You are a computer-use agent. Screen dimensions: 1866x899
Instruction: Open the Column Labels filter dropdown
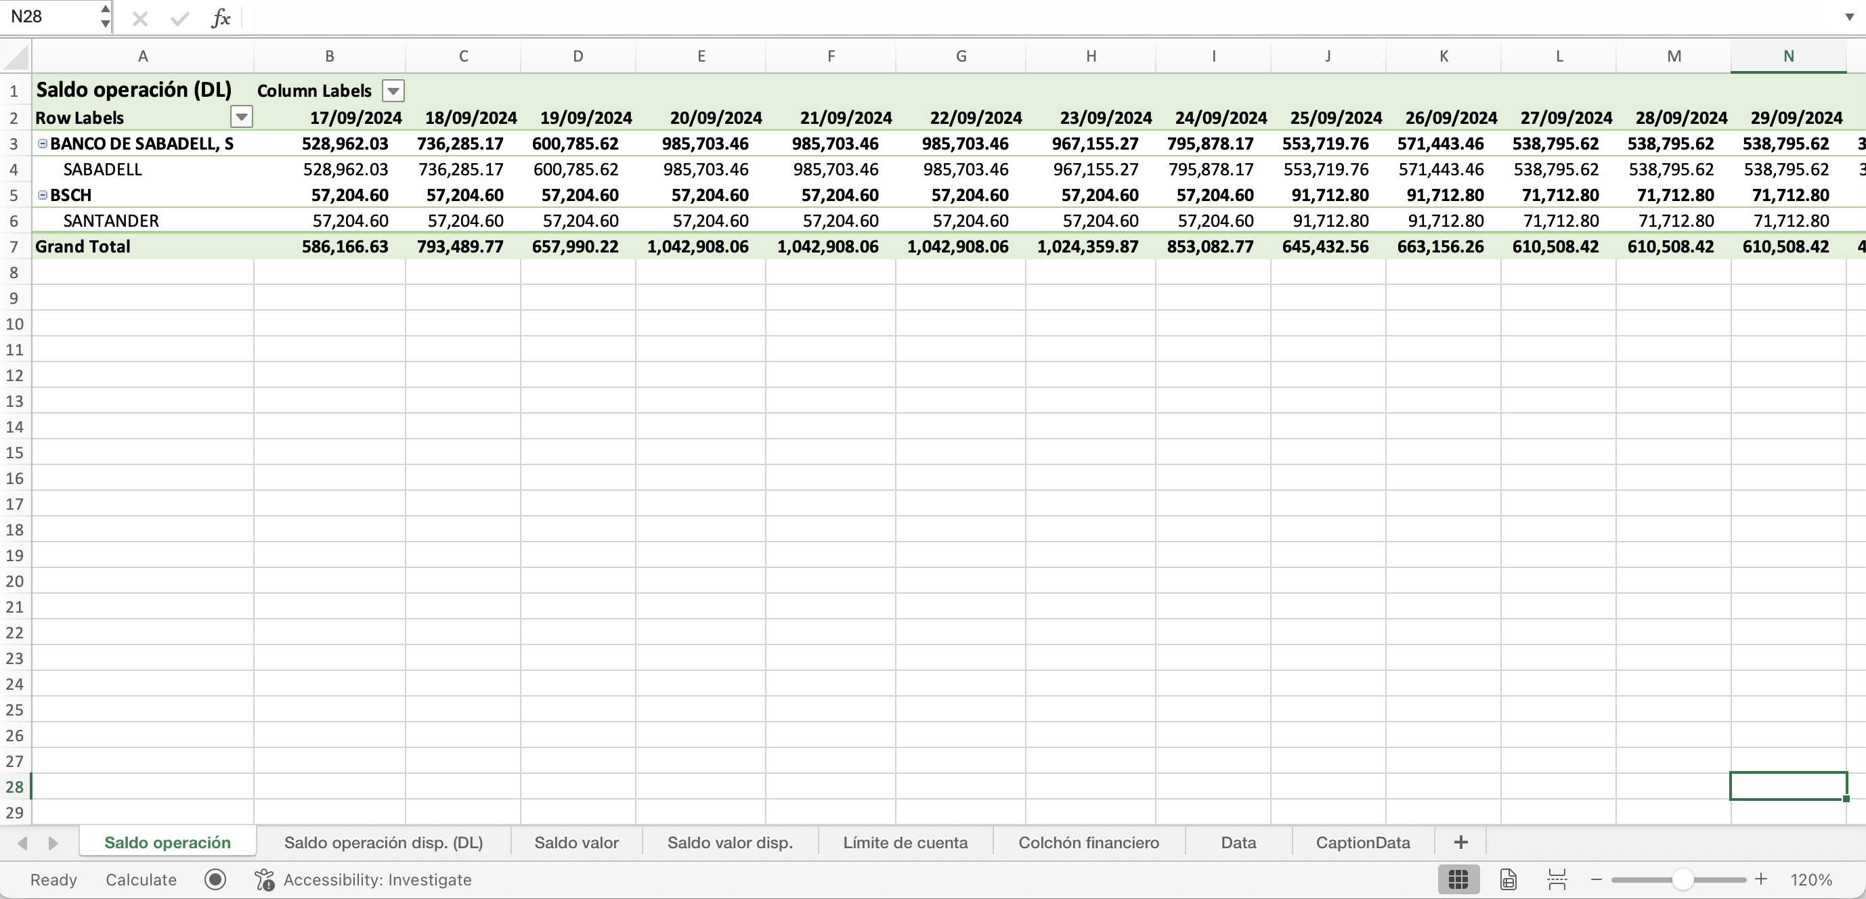[393, 91]
